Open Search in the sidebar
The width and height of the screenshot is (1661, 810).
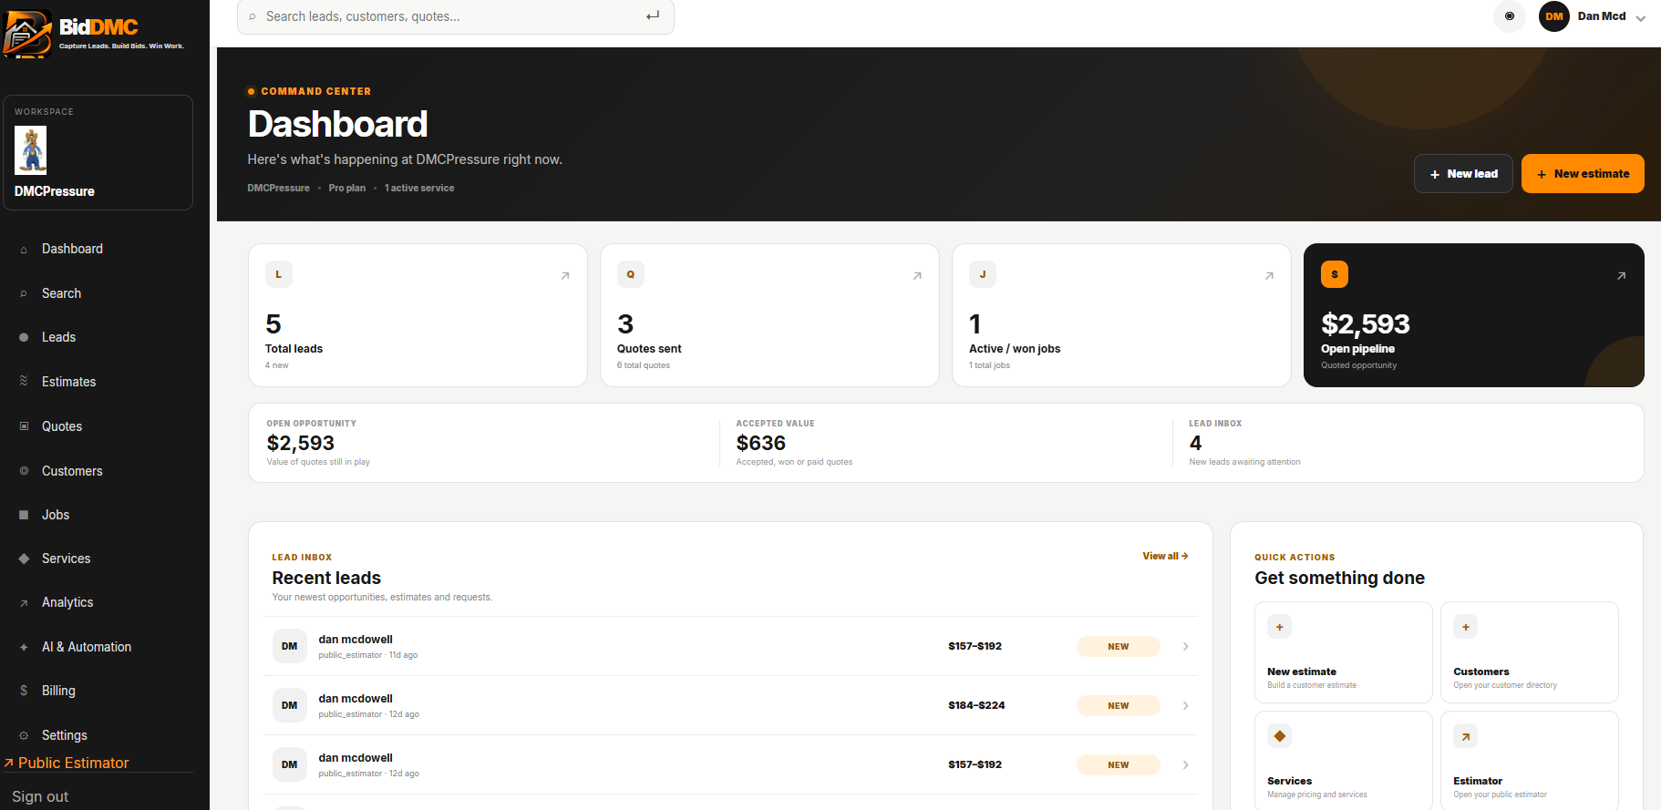pos(61,293)
